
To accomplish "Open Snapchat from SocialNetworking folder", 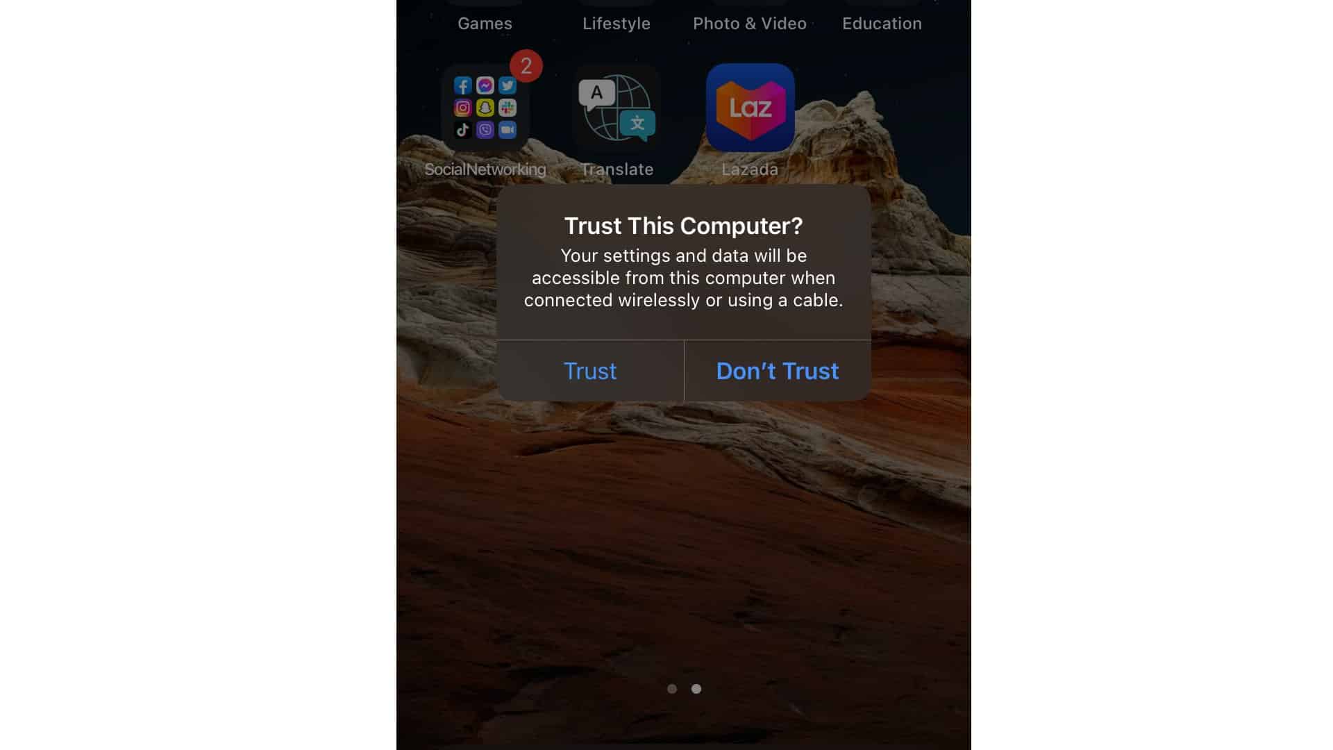I will [485, 107].
